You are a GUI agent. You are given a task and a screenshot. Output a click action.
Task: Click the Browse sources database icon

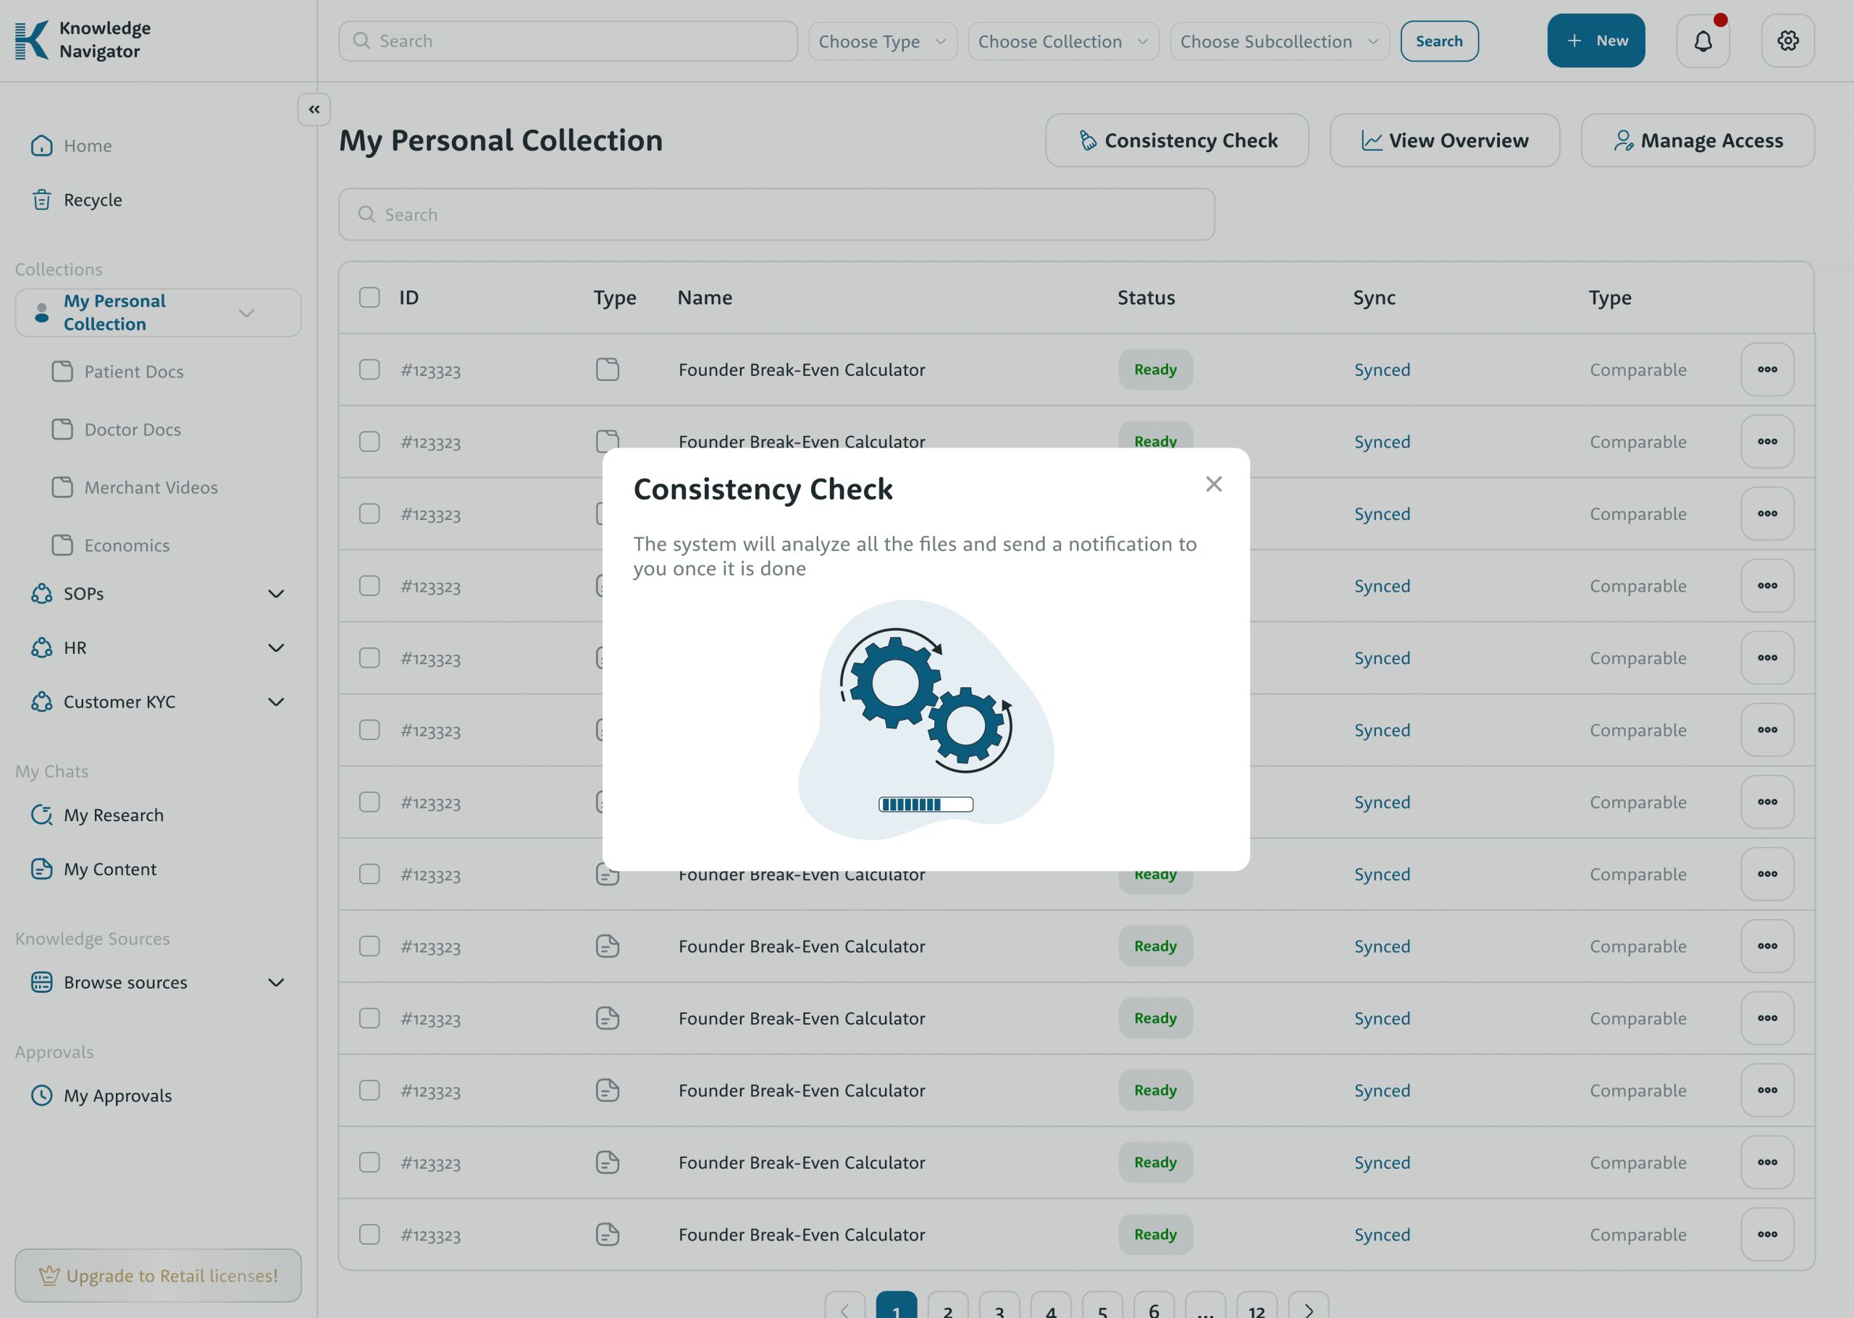pyautogui.click(x=41, y=982)
